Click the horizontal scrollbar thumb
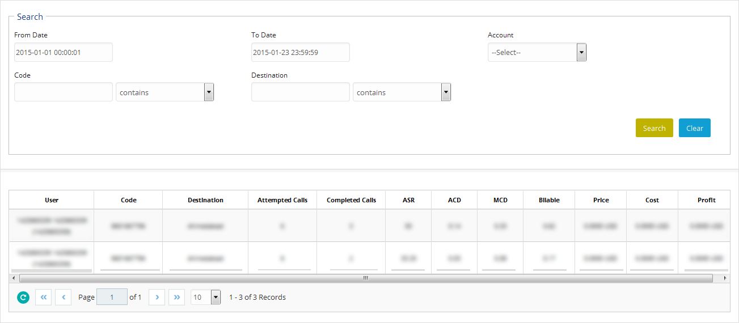This screenshot has height=323, width=739. click(x=366, y=278)
